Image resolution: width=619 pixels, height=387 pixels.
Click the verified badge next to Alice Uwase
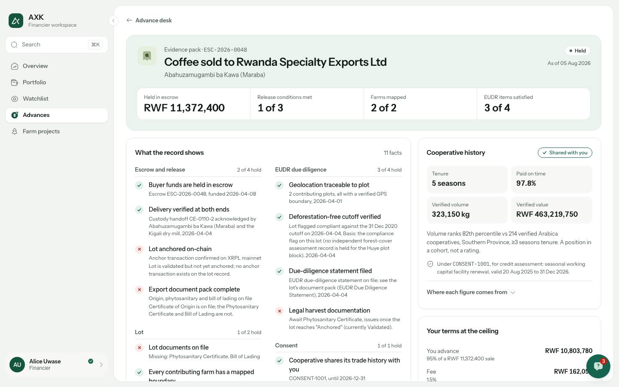91,361
